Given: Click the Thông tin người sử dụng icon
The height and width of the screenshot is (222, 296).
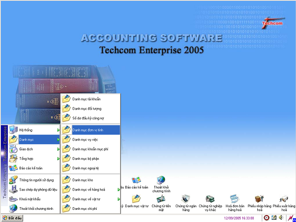Looking at the screenshot, I should [13, 180].
